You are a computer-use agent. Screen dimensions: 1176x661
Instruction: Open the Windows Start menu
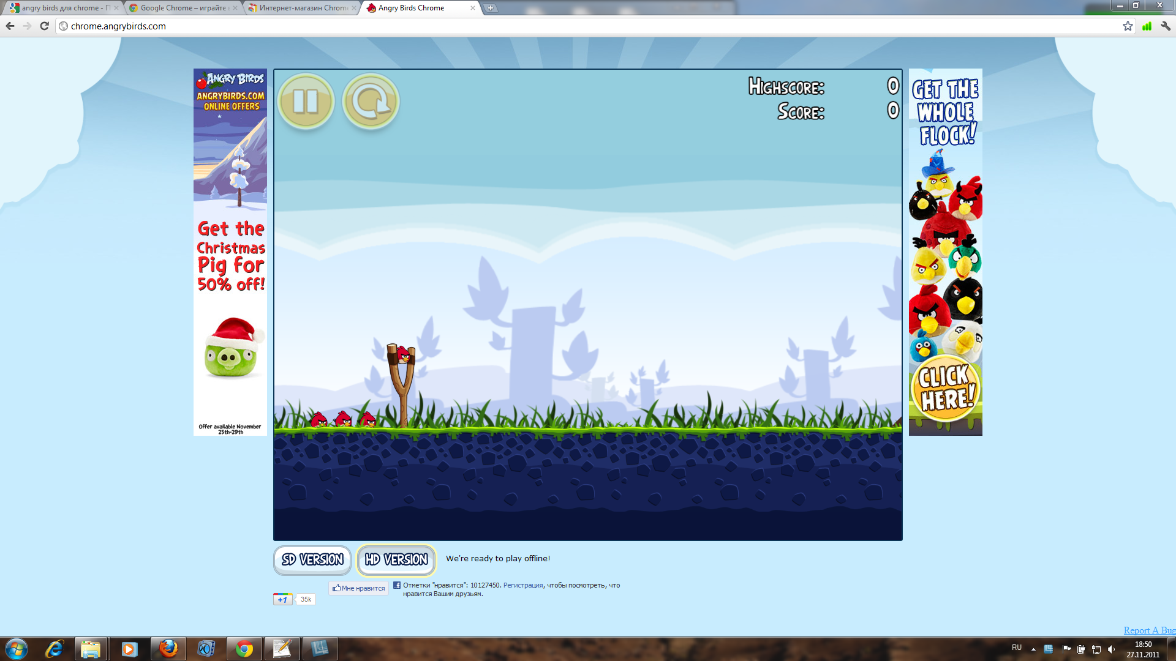click(16, 649)
